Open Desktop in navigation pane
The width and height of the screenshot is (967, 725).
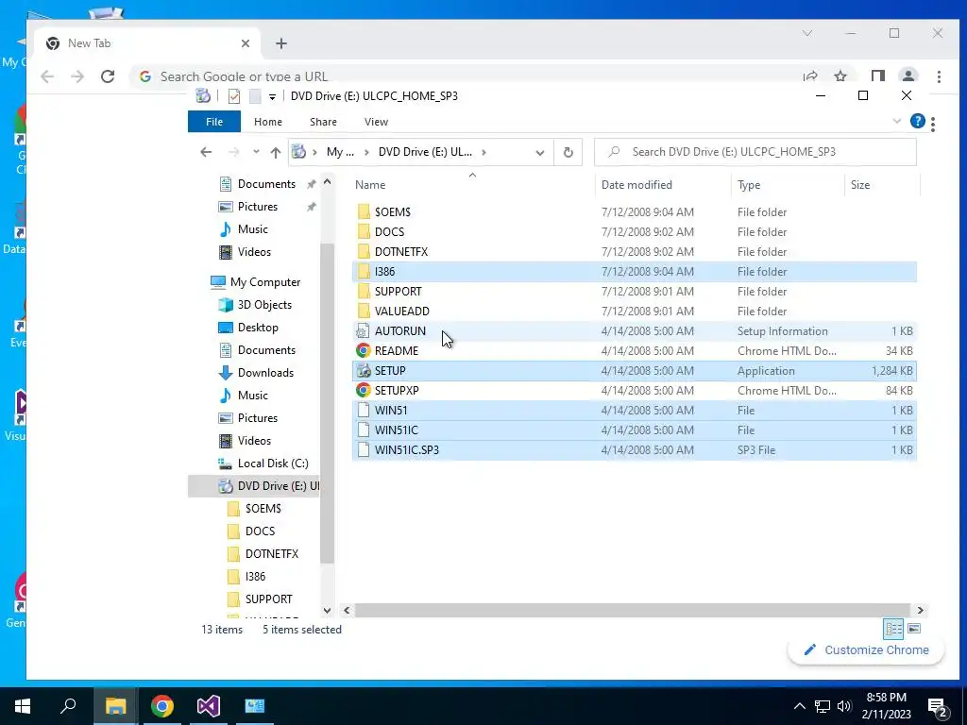point(258,328)
